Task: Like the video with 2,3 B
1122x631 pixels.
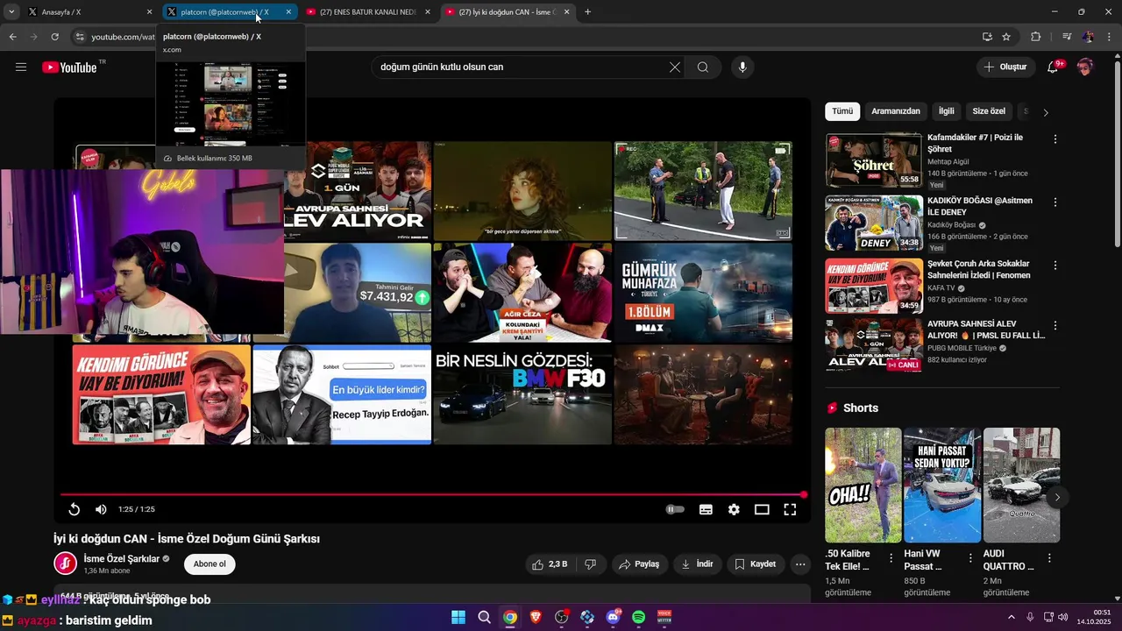Action: [550, 564]
